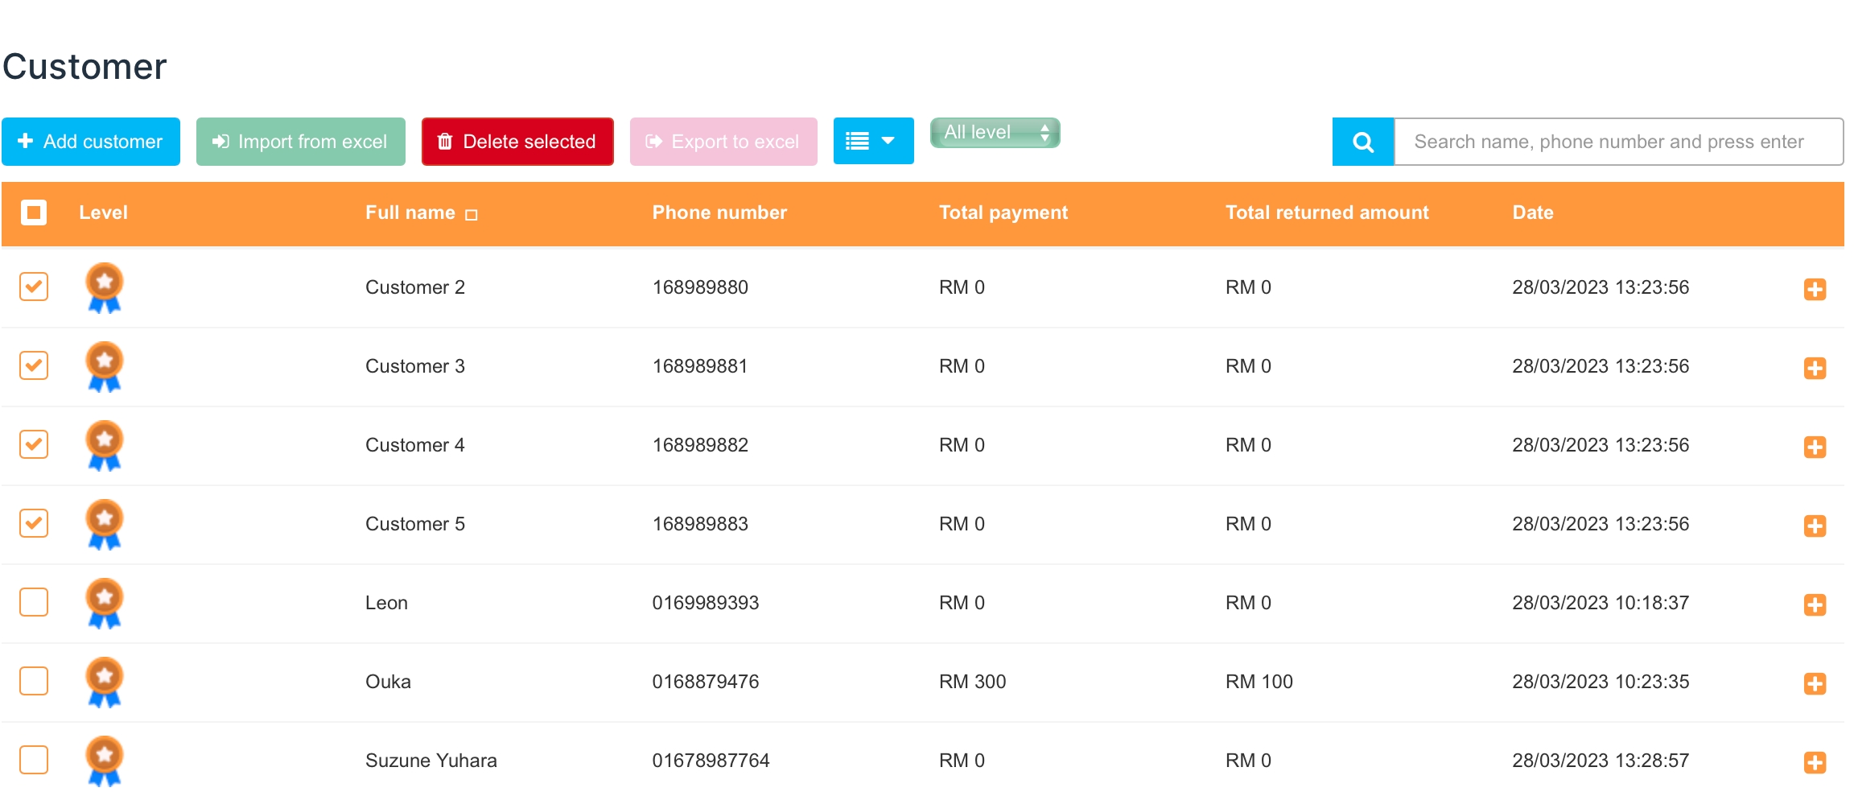
Task: Expand row details for Ouka with plus icon
Action: [1814, 683]
